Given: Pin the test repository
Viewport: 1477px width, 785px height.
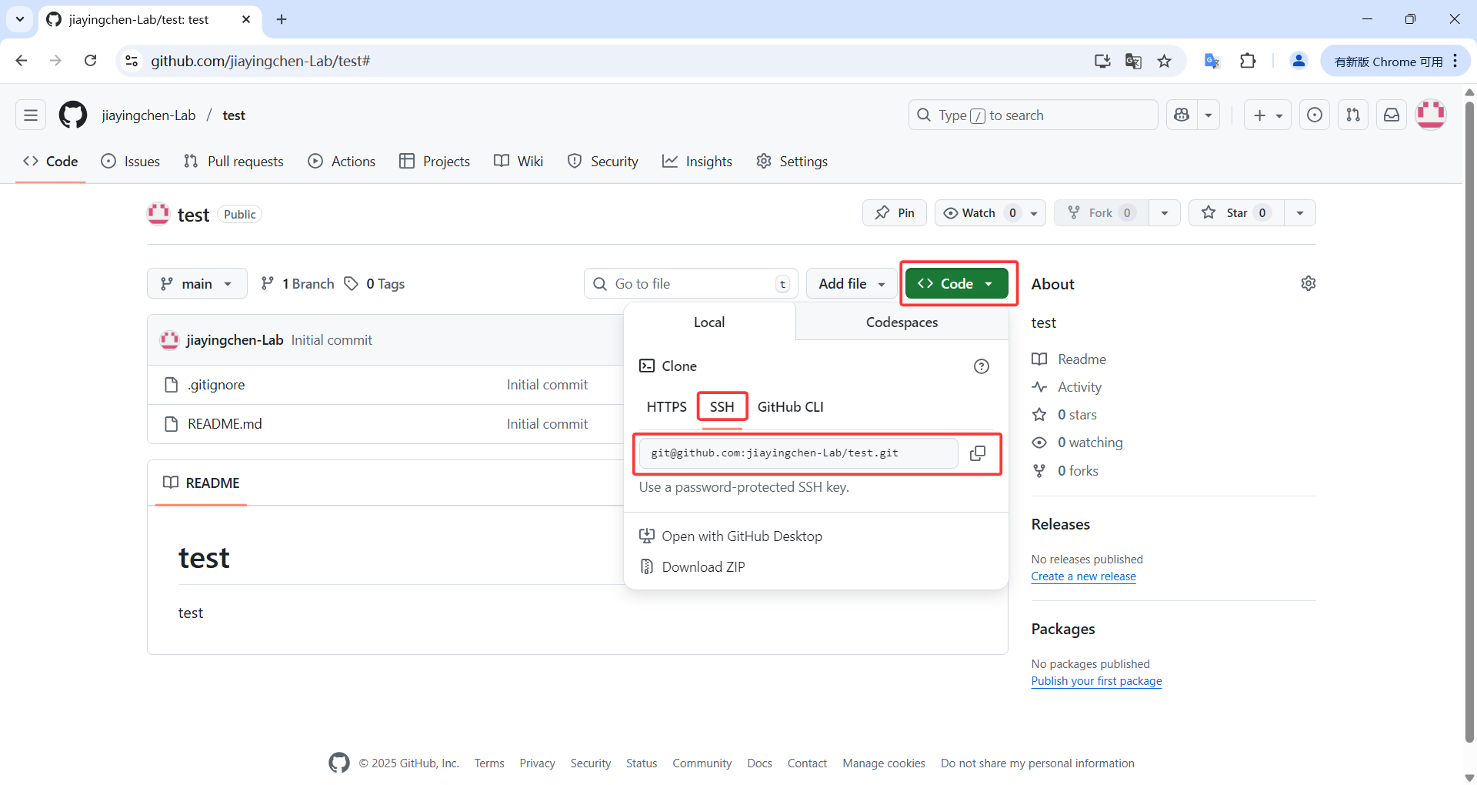Looking at the screenshot, I should tap(895, 213).
